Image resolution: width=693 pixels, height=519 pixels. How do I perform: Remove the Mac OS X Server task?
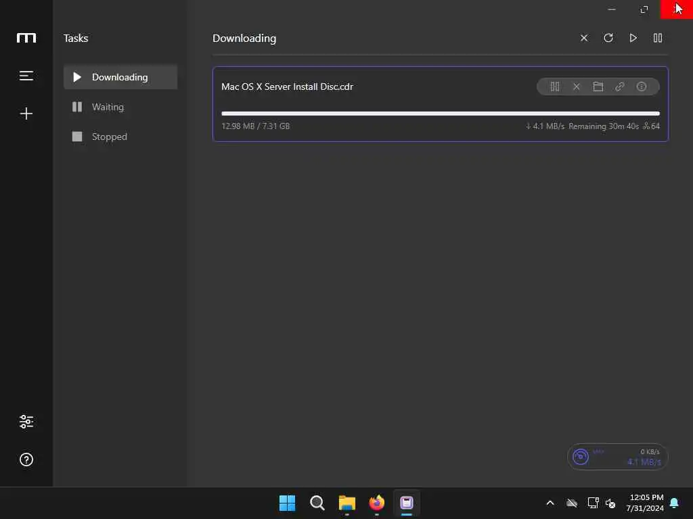[577, 86]
